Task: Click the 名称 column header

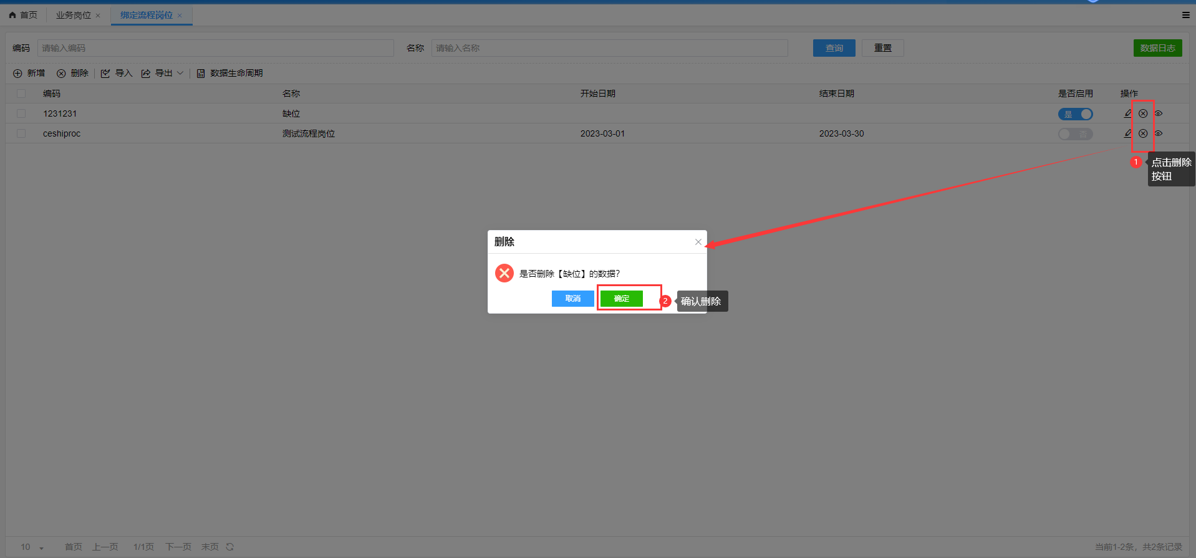Action: pyautogui.click(x=291, y=94)
